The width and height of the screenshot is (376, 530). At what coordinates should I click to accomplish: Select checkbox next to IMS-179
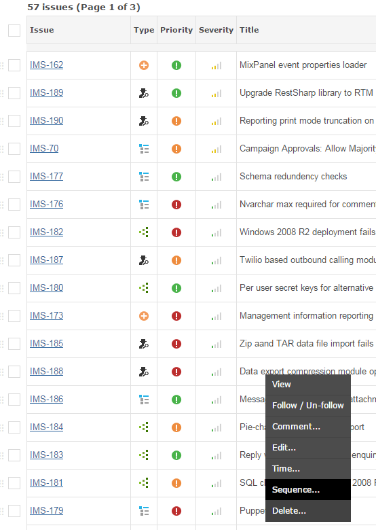point(14,511)
